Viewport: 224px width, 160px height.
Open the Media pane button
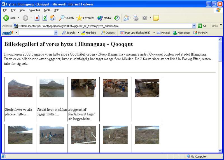[104, 18]
